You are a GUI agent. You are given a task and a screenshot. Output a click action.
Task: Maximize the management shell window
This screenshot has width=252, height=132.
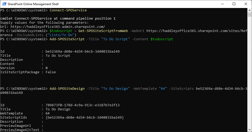coord(234,4)
